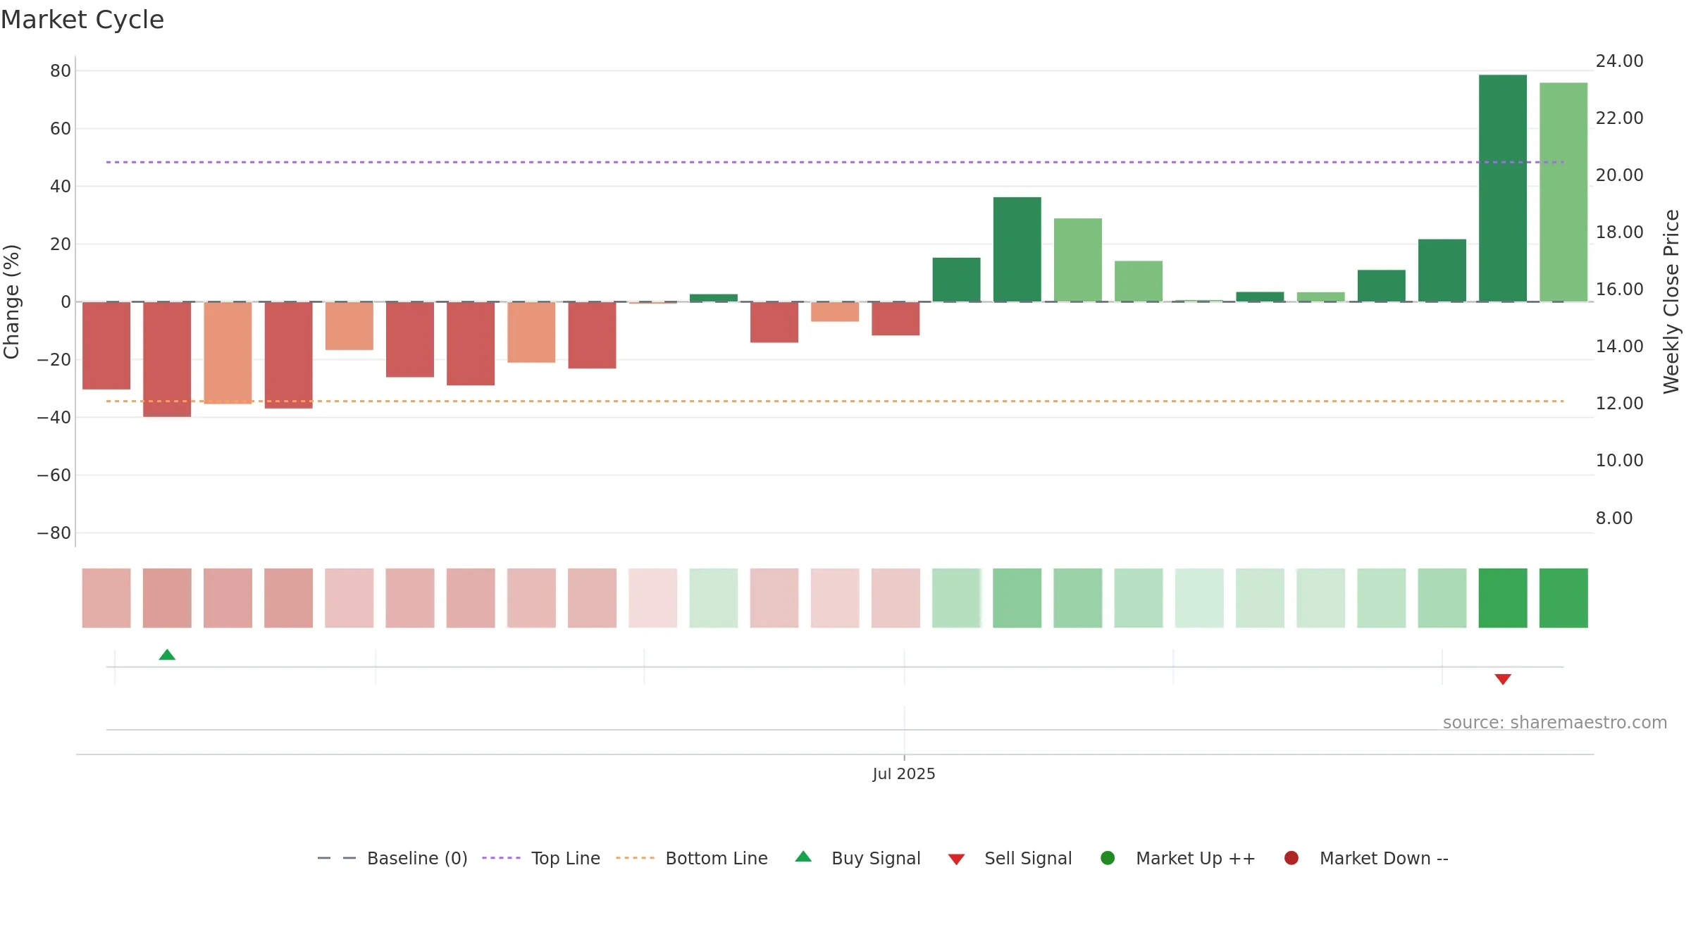Click the orange dotted Bottom Line in chart

coord(835,401)
